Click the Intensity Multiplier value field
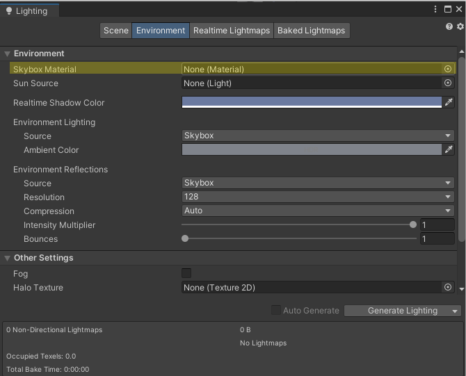The height and width of the screenshot is (376, 466). (x=437, y=224)
